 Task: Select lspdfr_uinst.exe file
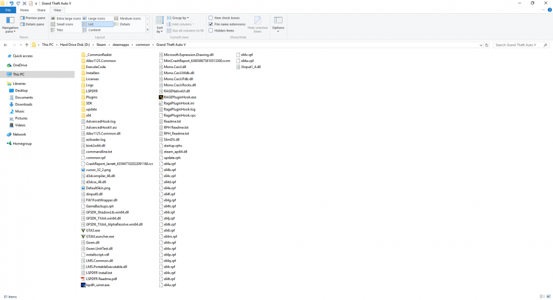point(95,285)
